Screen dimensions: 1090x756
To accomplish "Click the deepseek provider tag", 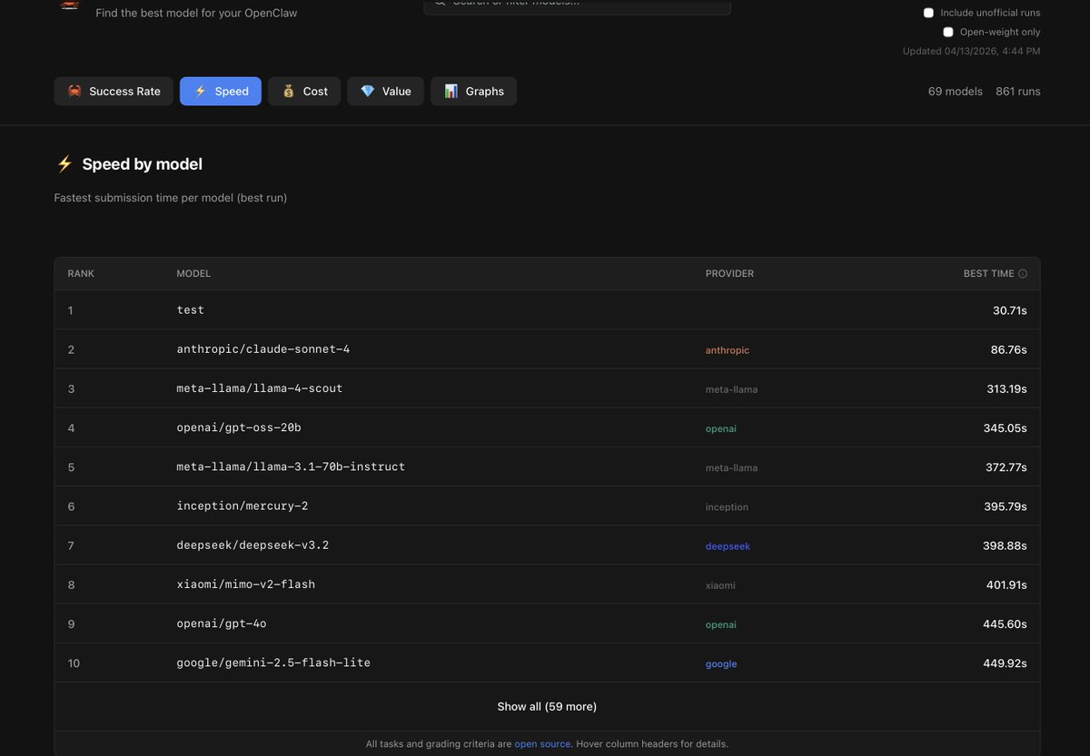I will click(x=728, y=546).
